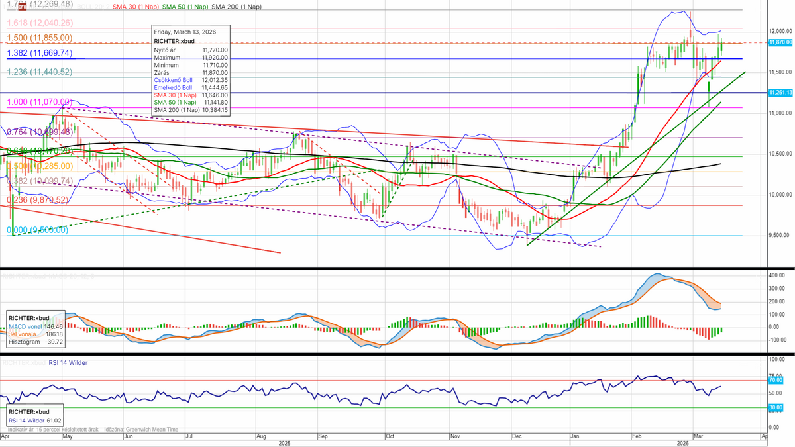This screenshot has width=795, height=447.
Task: Grab the divider between price and MACD panes
Action: coord(397,268)
